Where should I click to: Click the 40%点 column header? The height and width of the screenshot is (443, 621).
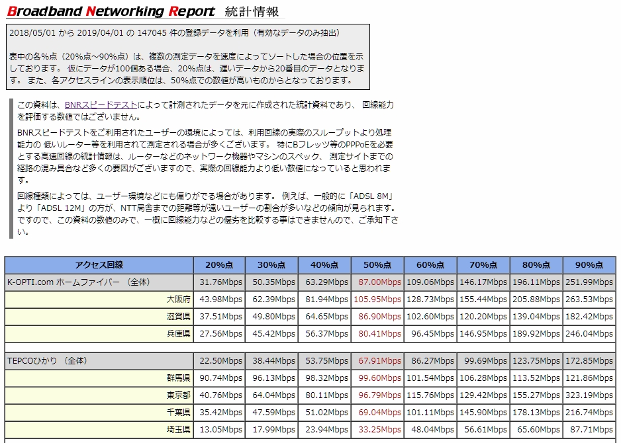(322, 263)
